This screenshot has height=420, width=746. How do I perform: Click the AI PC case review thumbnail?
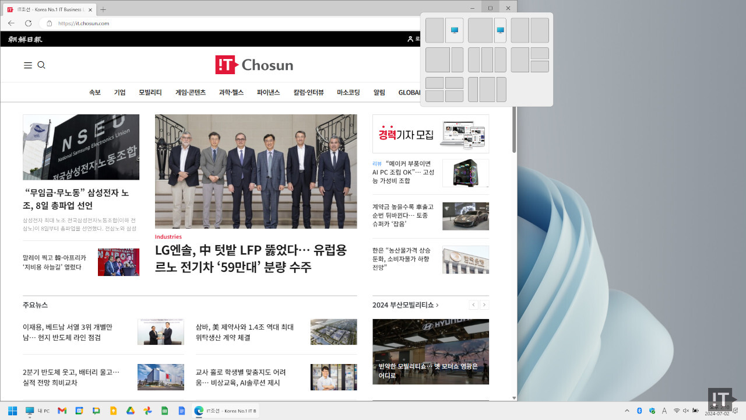click(x=466, y=173)
